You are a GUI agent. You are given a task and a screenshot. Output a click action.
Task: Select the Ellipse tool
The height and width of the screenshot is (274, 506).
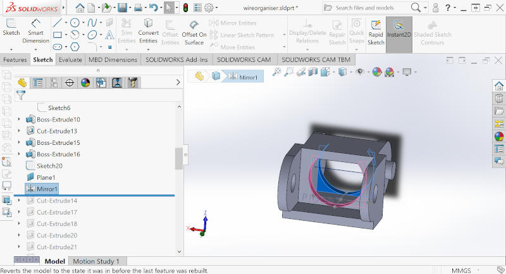click(x=92, y=35)
